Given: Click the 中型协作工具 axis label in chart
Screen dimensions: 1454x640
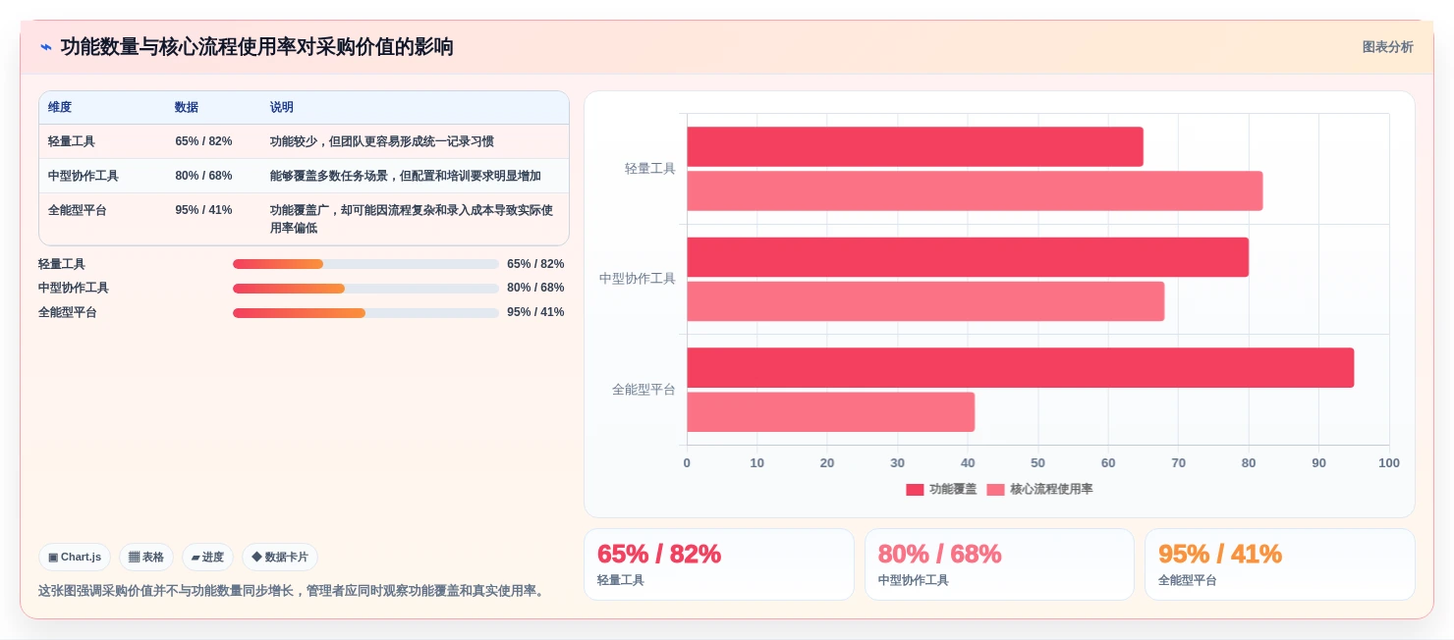Looking at the screenshot, I should pos(638,279).
